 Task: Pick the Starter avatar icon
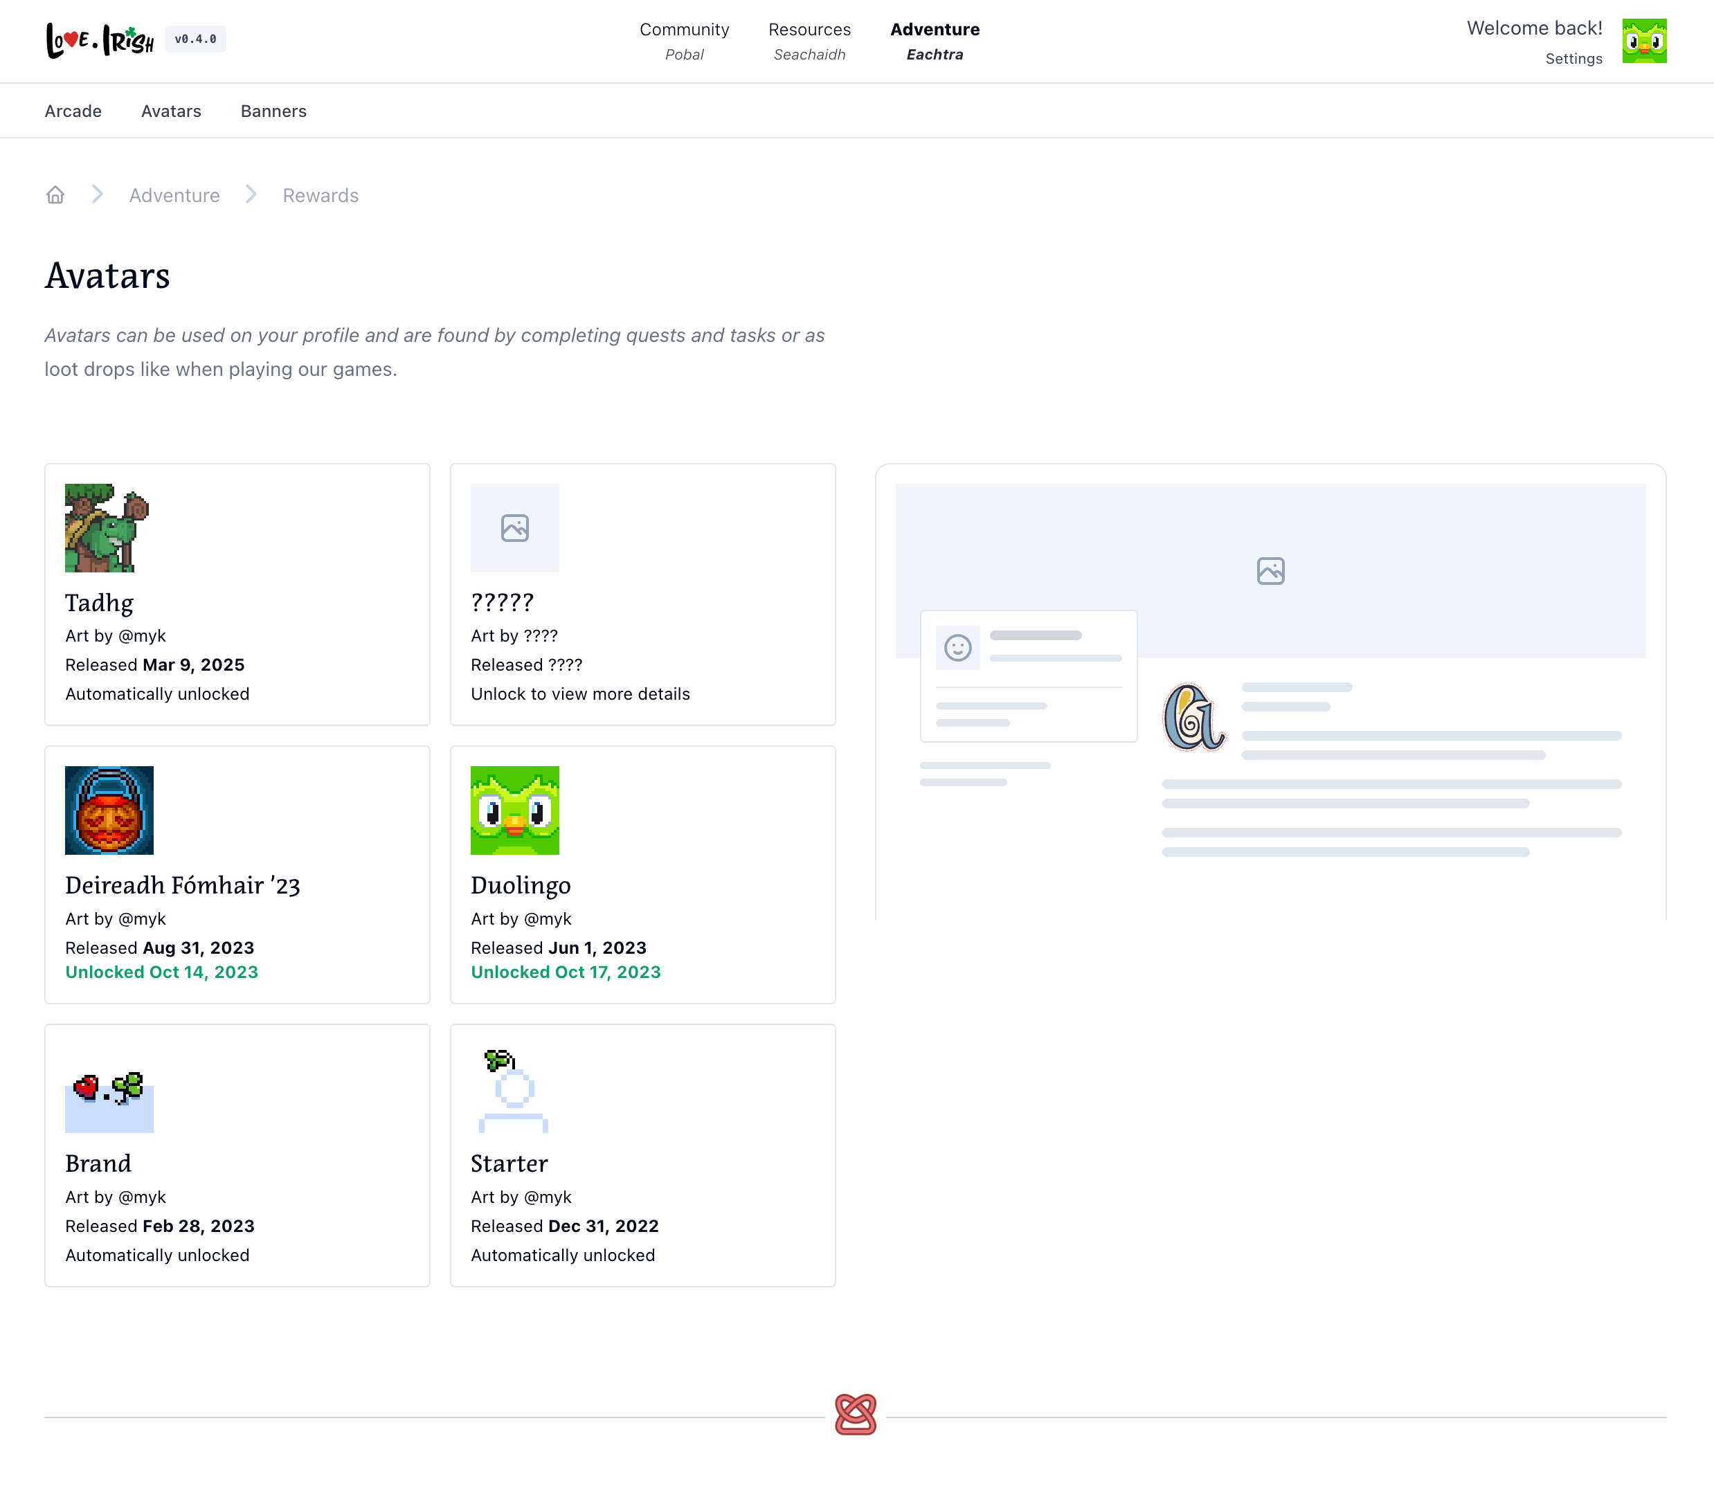click(514, 1089)
